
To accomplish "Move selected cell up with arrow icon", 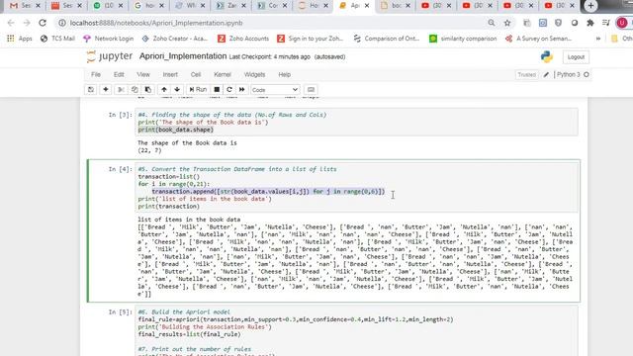I will click(164, 90).
